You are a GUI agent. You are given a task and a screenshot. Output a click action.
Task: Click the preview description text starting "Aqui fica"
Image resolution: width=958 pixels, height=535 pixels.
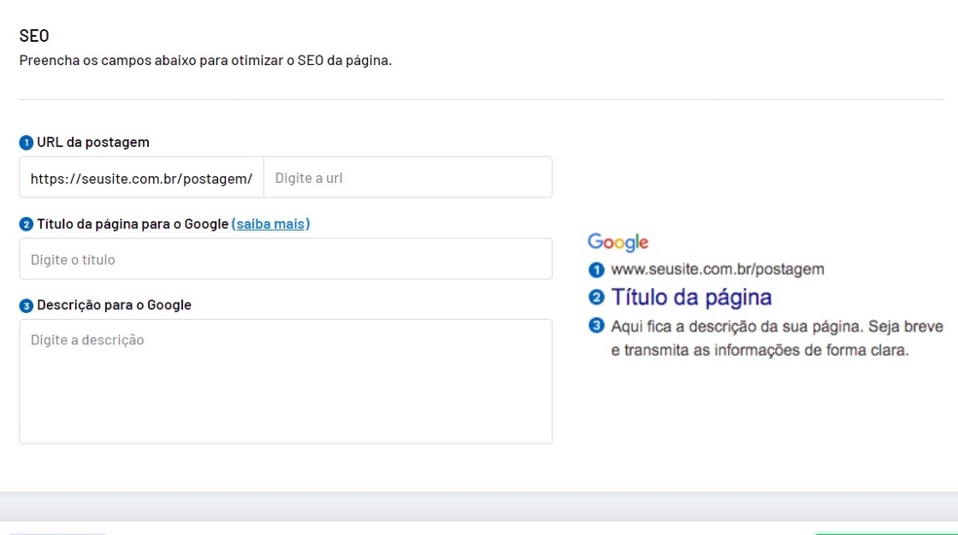(775, 338)
